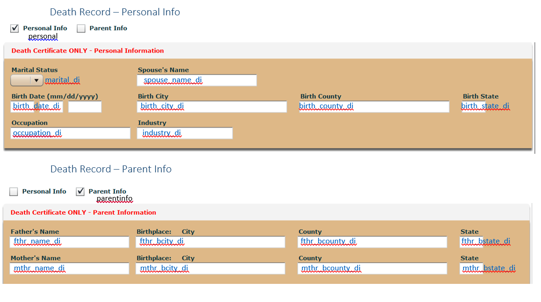
Task: Uncheck Parent Info checkbox in Parent Info section
Action: click(80, 191)
